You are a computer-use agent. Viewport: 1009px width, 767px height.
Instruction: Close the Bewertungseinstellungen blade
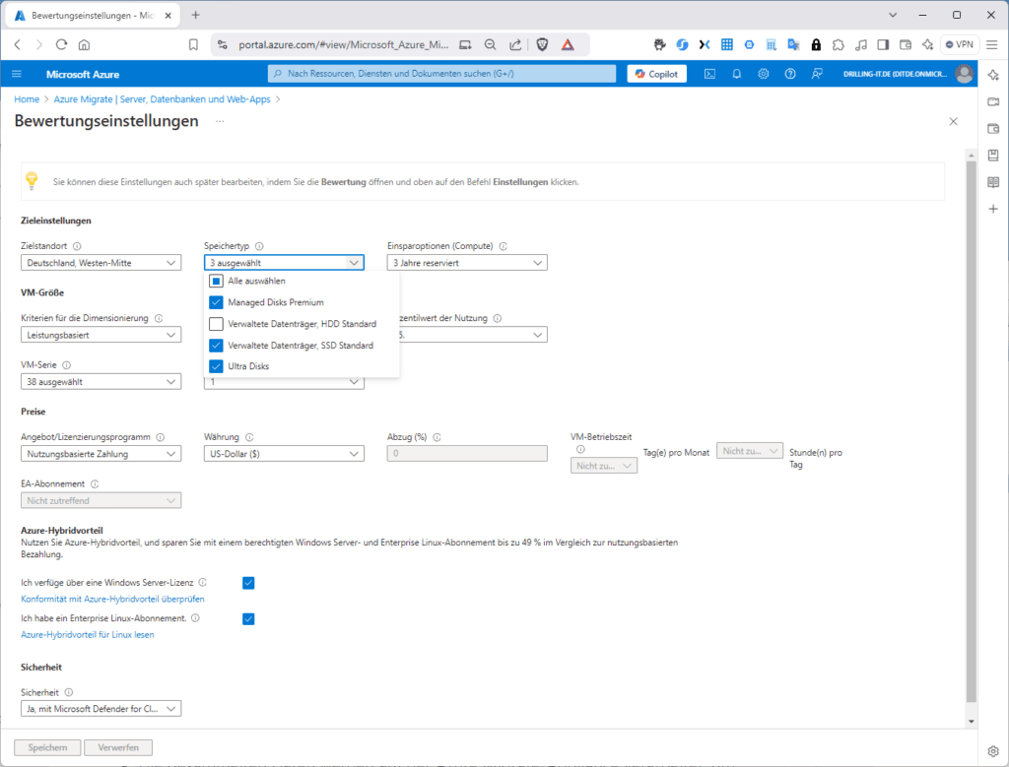click(953, 121)
